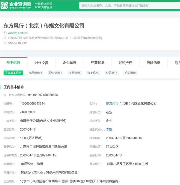Show 成员信息 3 section

35,73
